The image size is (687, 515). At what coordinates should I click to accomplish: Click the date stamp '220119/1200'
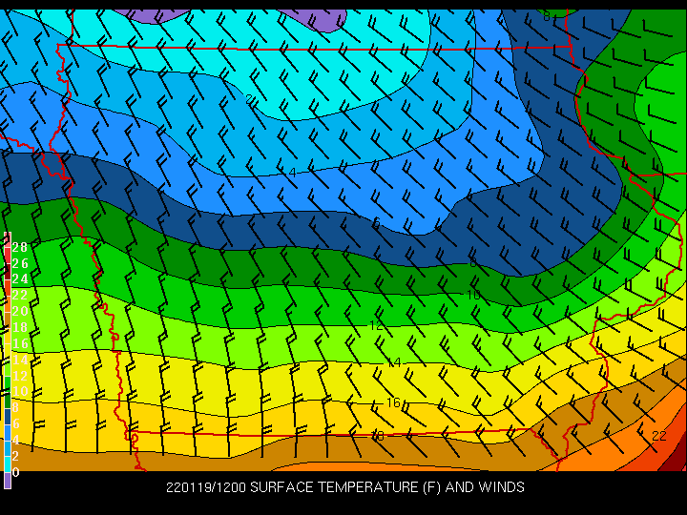tap(206, 487)
